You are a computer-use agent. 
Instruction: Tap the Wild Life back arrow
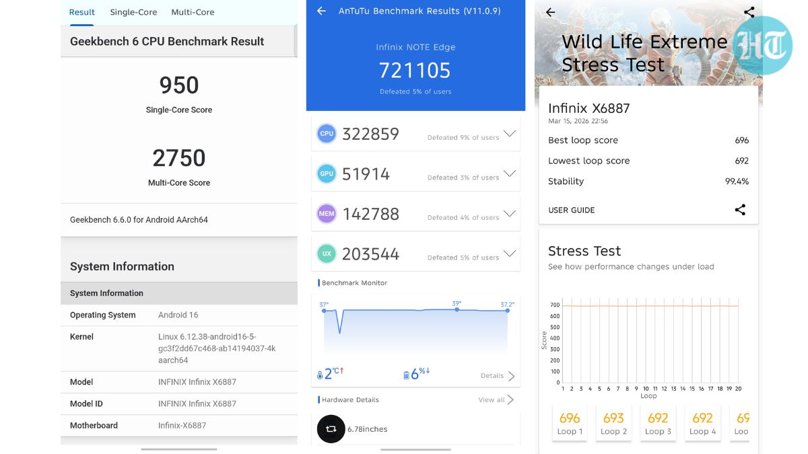point(550,12)
